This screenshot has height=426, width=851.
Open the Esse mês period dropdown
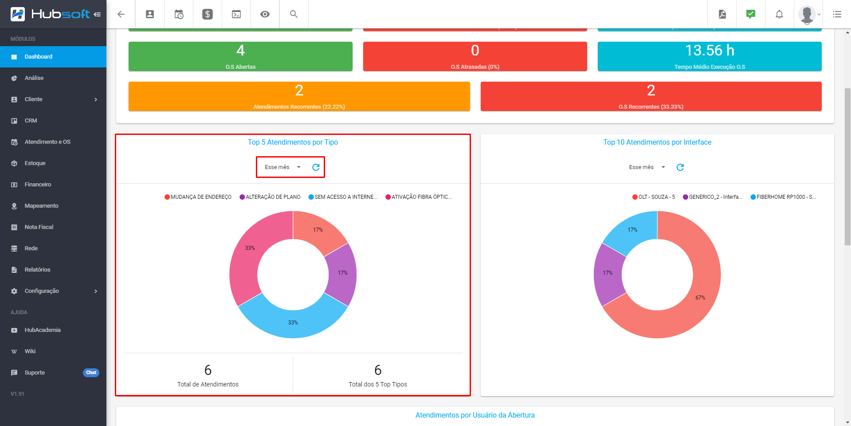pyautogui.click(x=282, y=167)
